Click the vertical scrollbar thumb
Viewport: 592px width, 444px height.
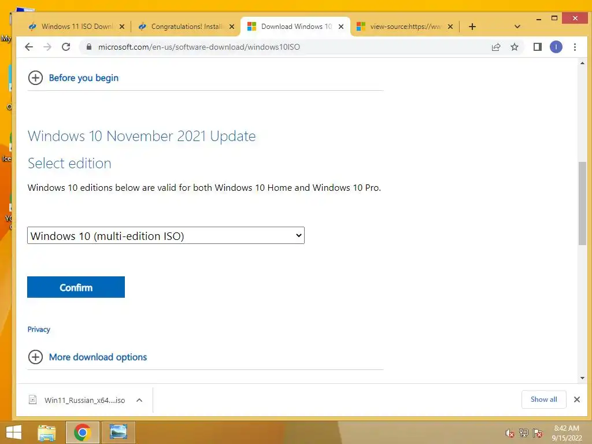coord(582,203)
